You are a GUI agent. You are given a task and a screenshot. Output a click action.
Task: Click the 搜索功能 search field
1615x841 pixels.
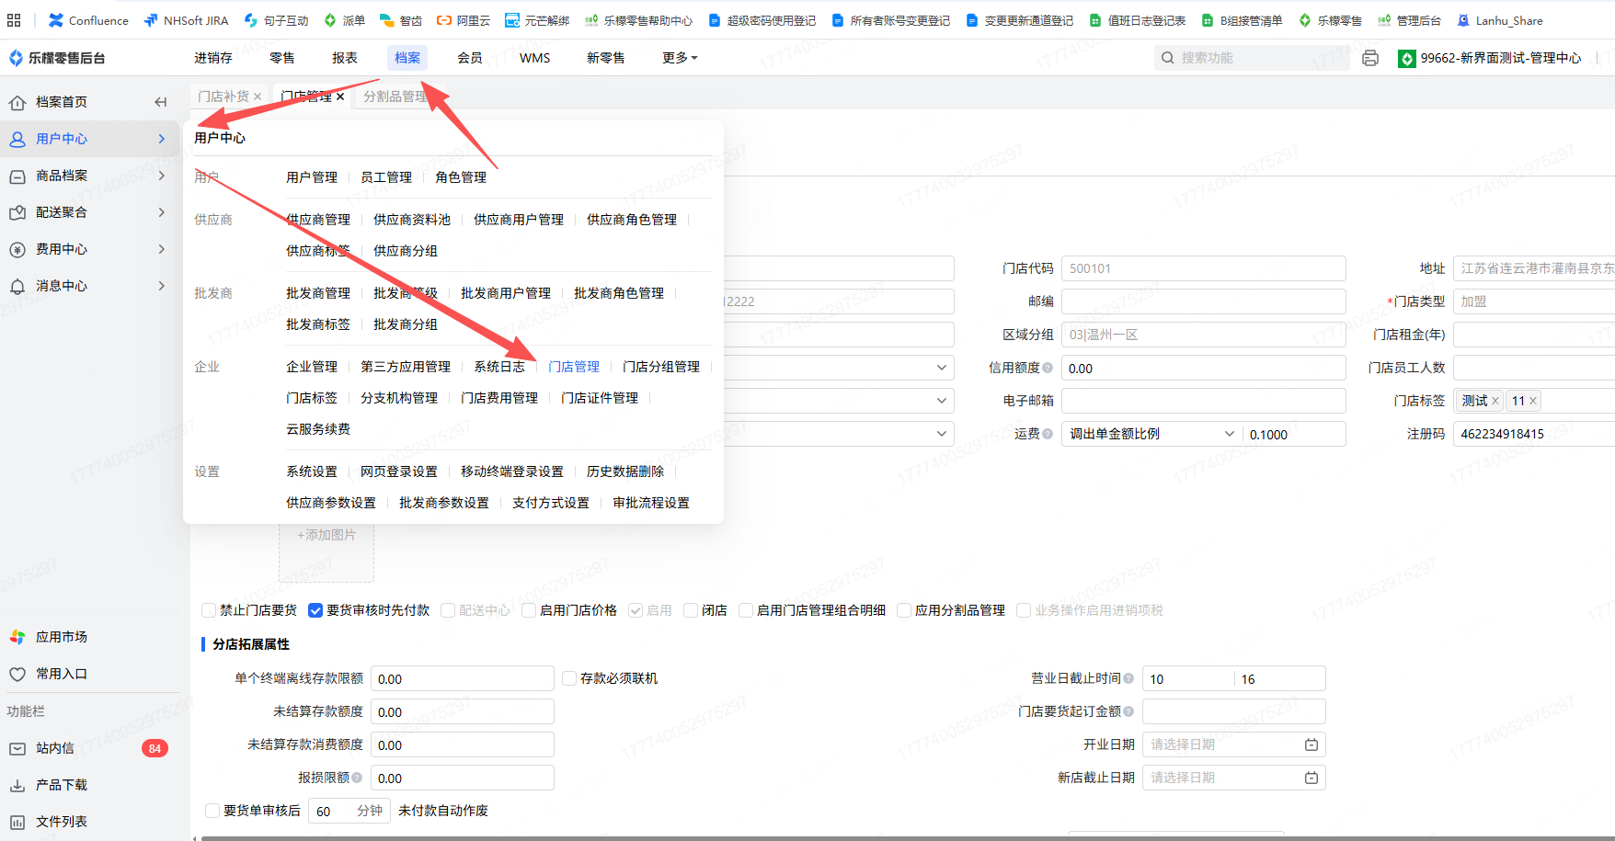1251,58
